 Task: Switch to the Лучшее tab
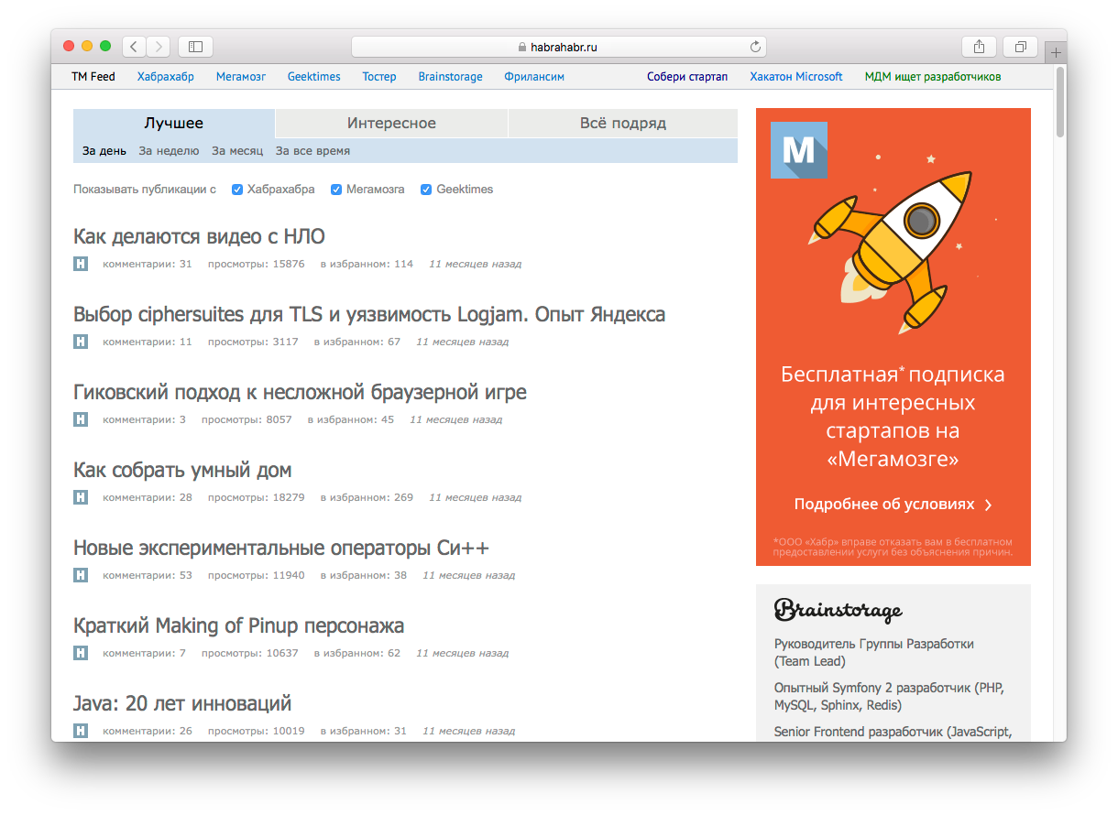pyautogui.click(x=174, y=123)
